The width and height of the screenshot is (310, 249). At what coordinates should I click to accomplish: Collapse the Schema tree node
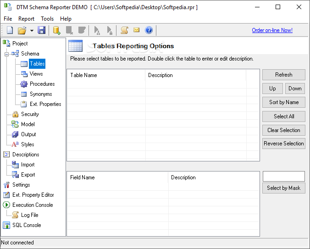[x=7, y=54]
